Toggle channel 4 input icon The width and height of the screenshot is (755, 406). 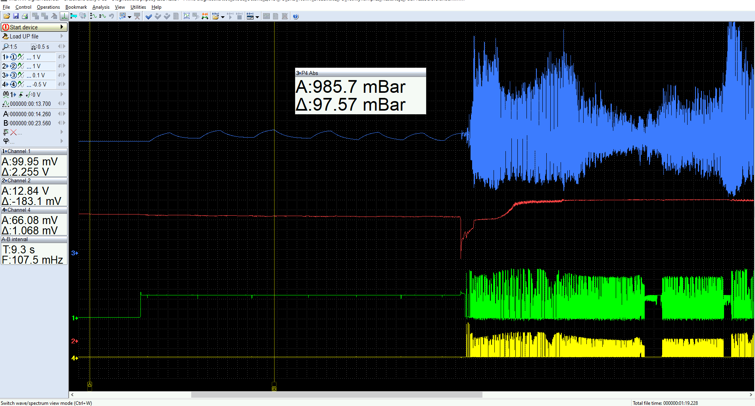[x=13, y=84]
